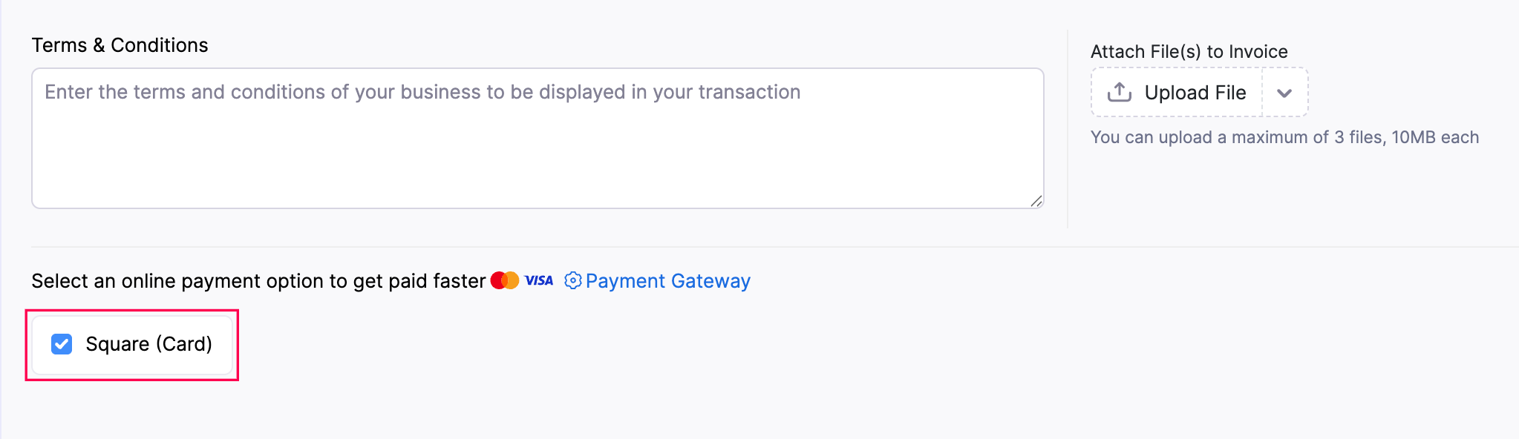Screen dimensions: 1519x439
Task: Click the Mastercard logo icon
Action: (505, 280)
